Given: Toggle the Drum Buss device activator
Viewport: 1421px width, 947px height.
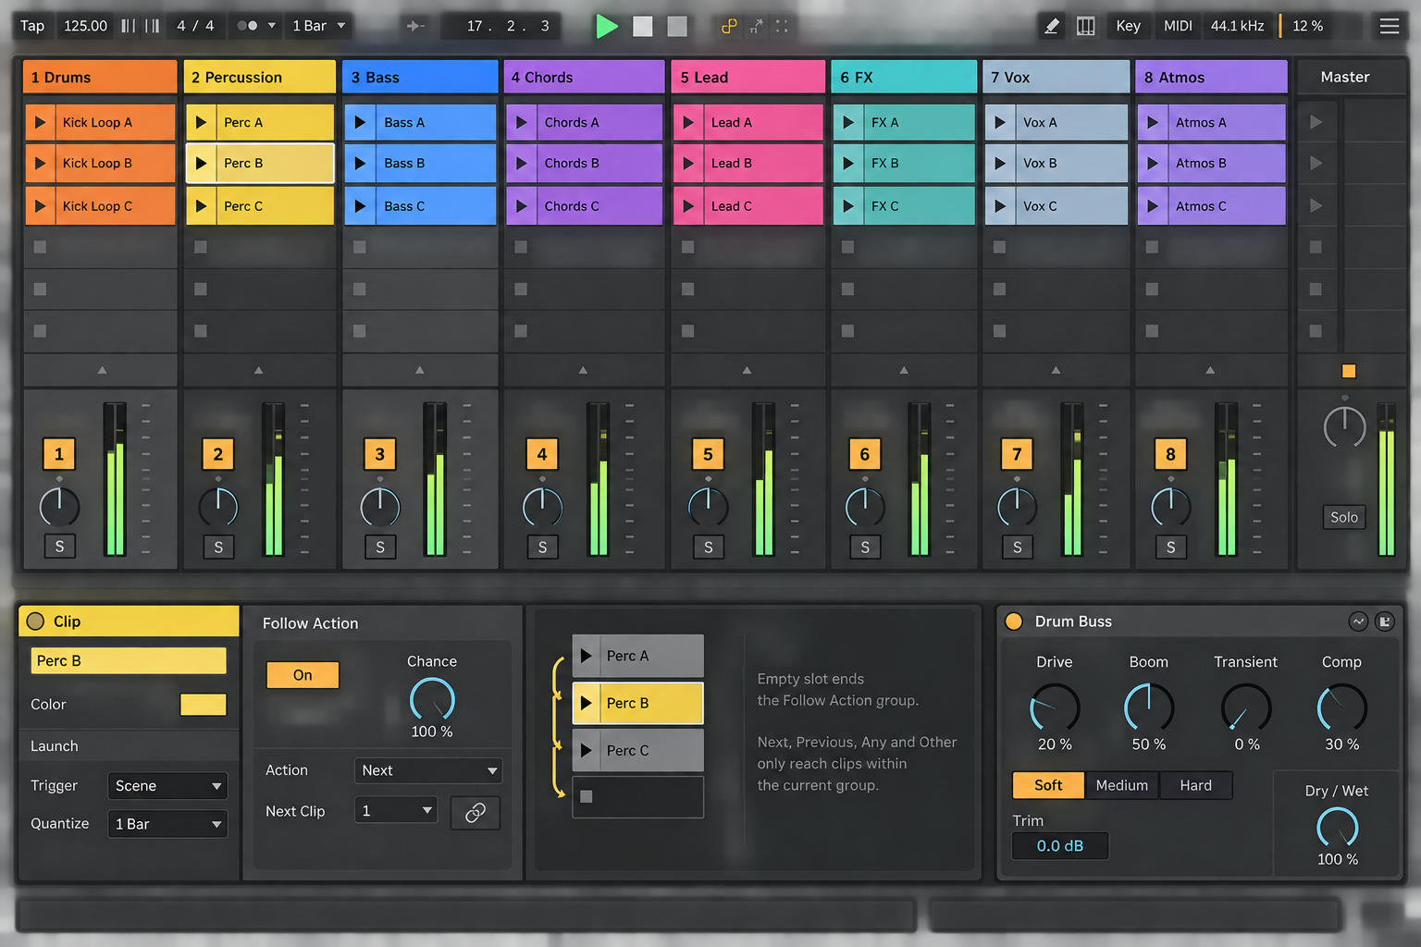Looking at the screenshot, I should (1014, 621).
